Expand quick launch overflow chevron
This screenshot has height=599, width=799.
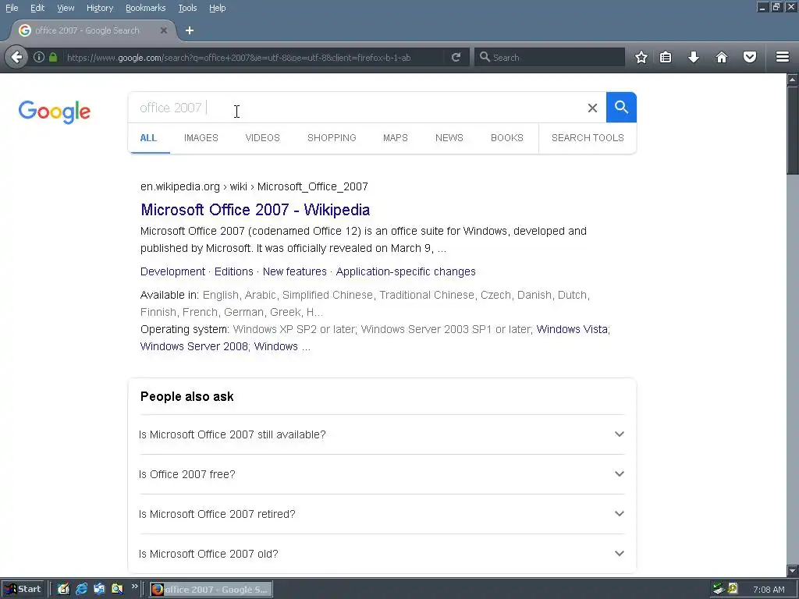tap(134, 587)
